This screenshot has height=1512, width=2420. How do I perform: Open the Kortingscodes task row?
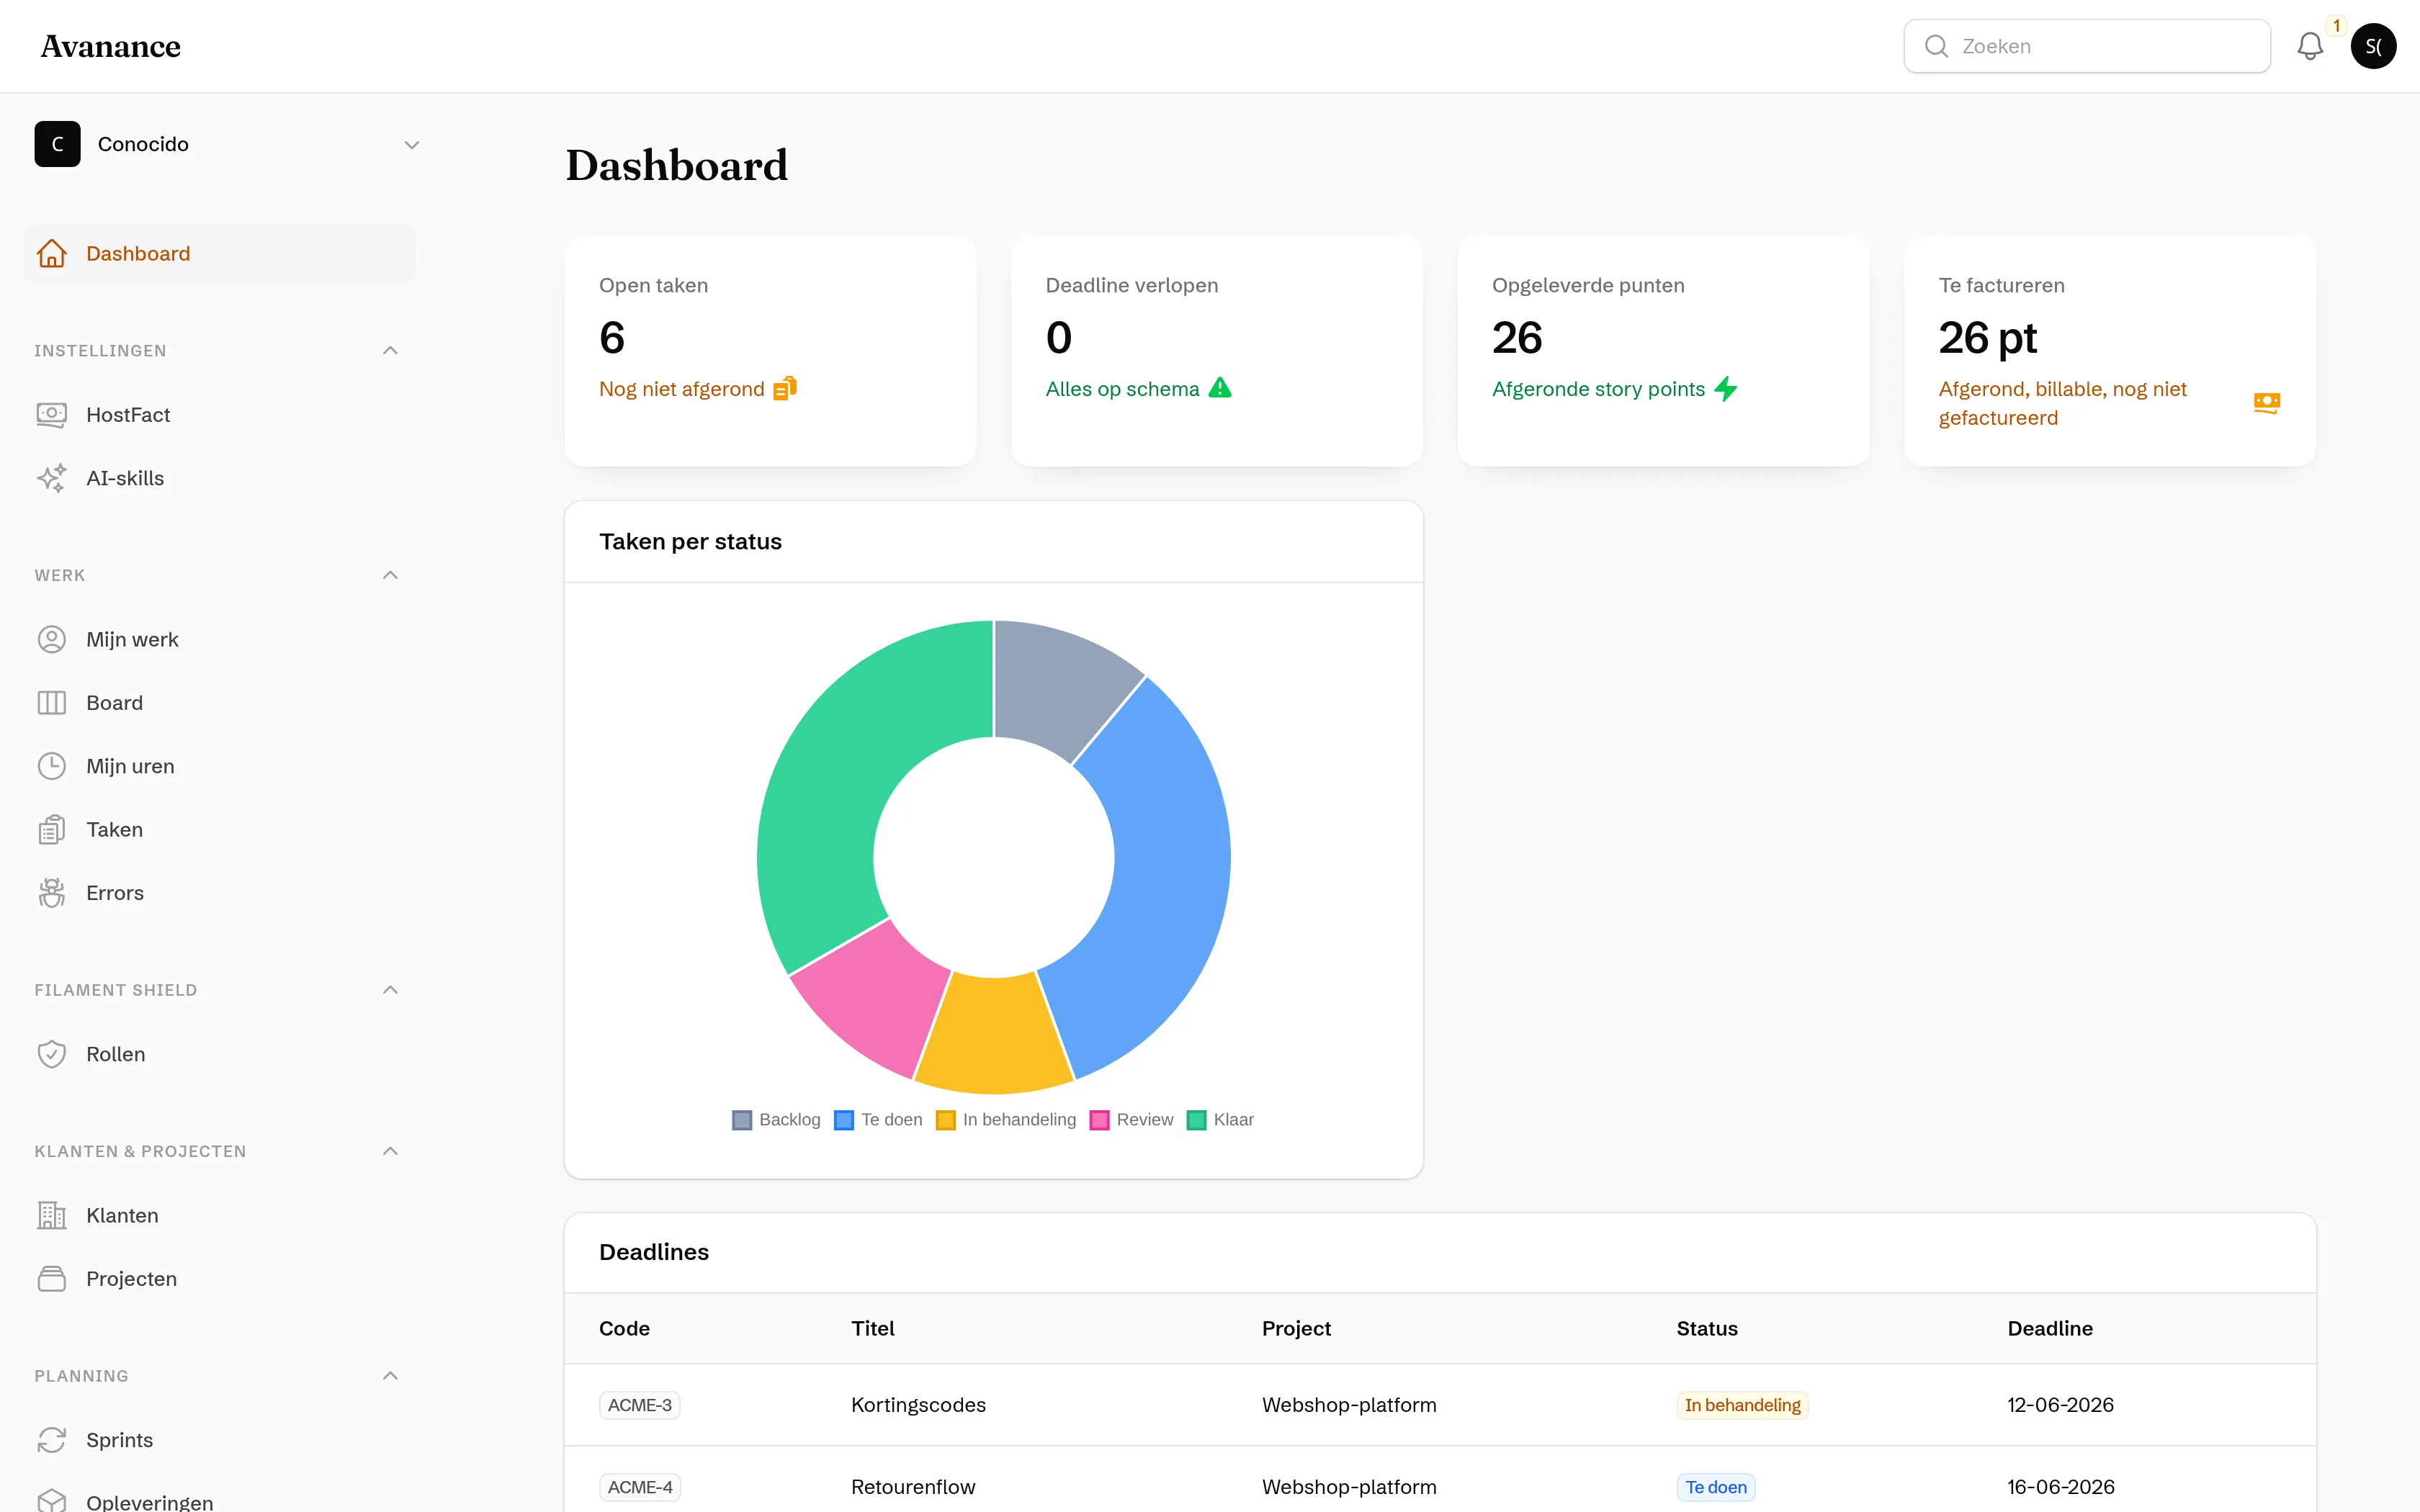pos(1440,1405)
